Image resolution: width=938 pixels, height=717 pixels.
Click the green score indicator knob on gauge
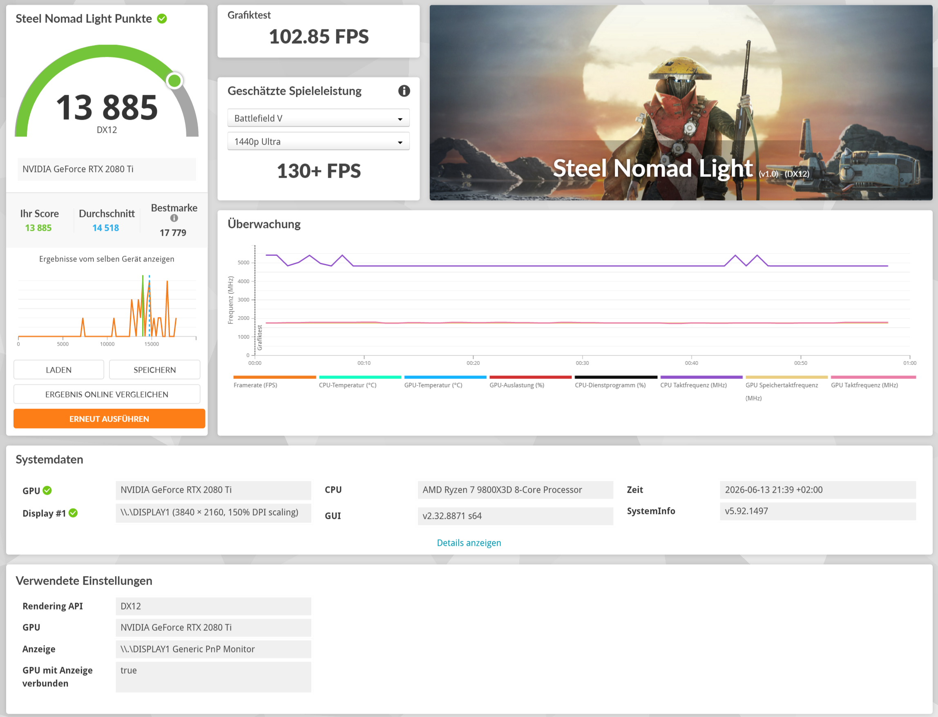click(174, 80)
